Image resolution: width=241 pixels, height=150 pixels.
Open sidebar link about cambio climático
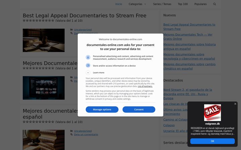click(189, 66)
